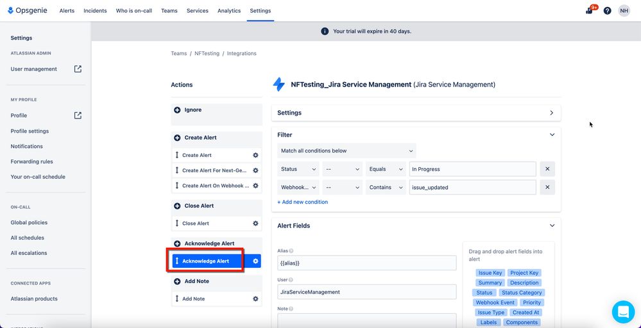Click the help icon beside Note label
The width and height of the screenshot is (641, 328).
[291, 309]
